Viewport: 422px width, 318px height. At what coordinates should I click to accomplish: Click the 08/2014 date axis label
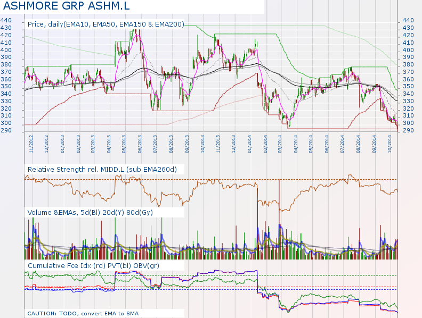coord(358,144)
